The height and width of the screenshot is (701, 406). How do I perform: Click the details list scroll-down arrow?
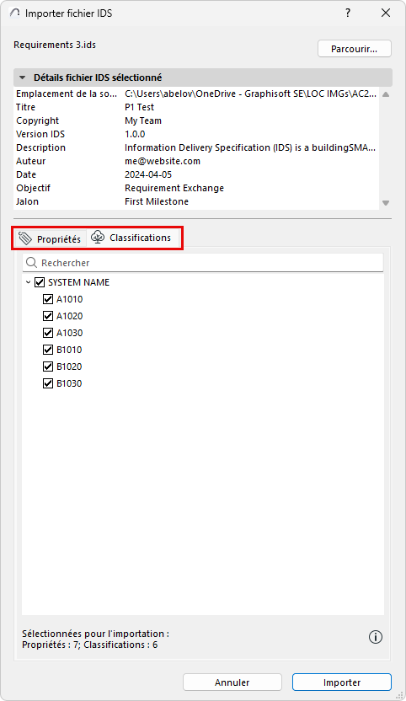(x=386, y=203)
